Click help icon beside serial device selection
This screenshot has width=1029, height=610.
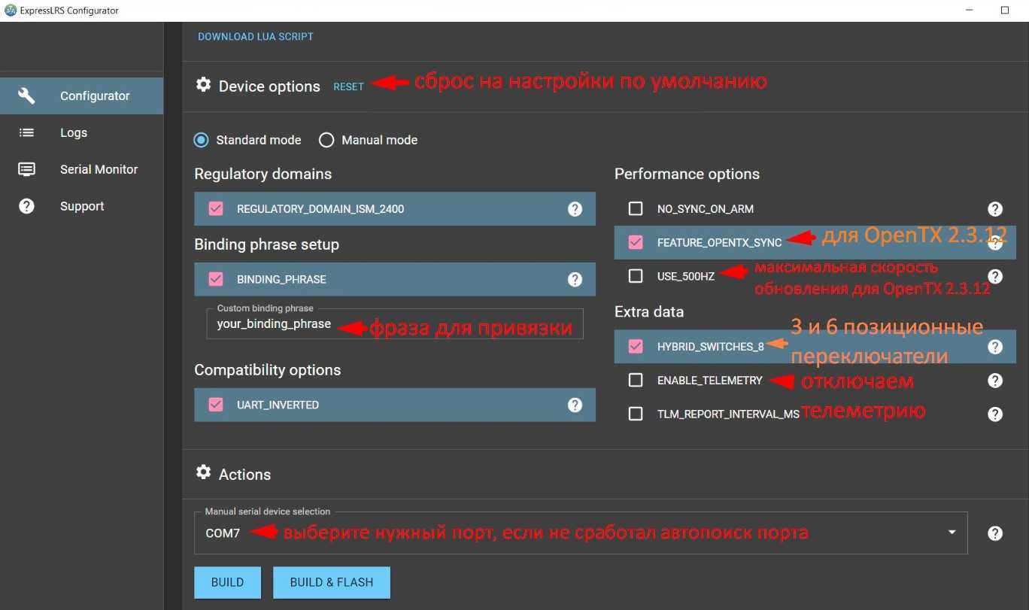click(994, 533)
